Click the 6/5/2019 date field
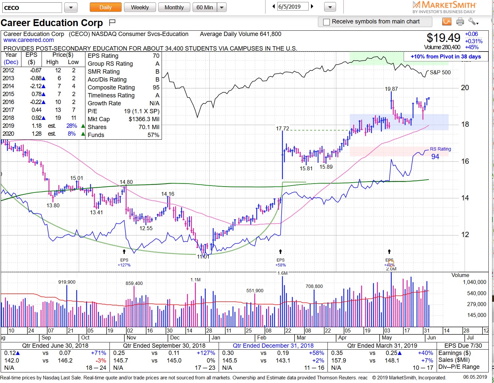Viewport: 494px width, 383px height. click(293, 6)
